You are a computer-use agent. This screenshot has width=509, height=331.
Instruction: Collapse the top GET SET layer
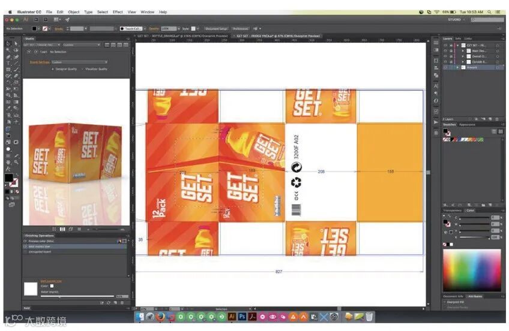pyautogui.click(x=458, y=46)
